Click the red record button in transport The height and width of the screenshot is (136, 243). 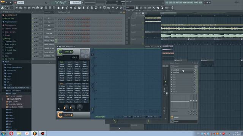pos(15,3)
